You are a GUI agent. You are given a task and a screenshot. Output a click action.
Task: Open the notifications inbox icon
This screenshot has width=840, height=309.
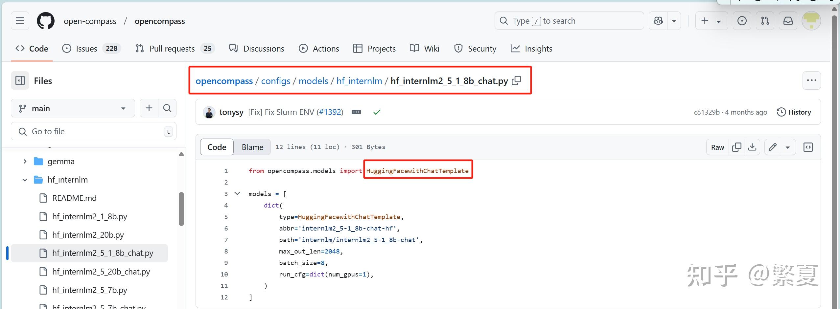coord(788,21)
